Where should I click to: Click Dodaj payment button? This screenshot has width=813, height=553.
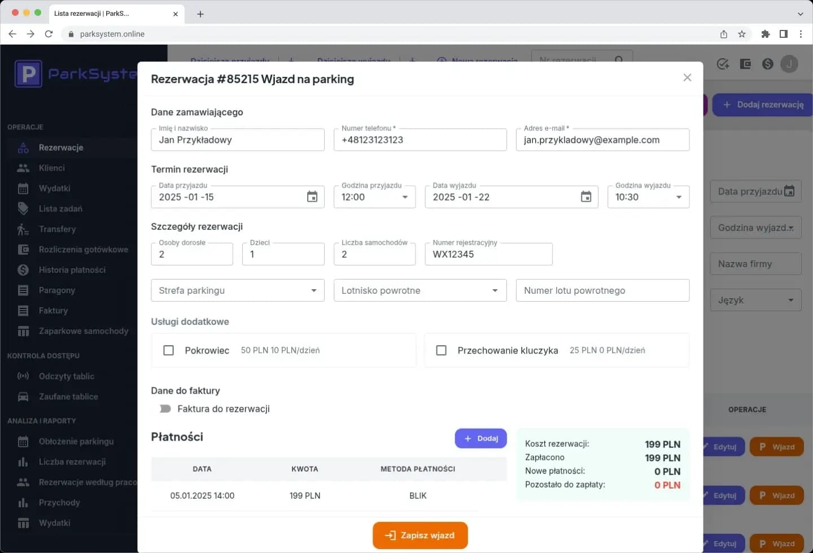pos(481,438)
